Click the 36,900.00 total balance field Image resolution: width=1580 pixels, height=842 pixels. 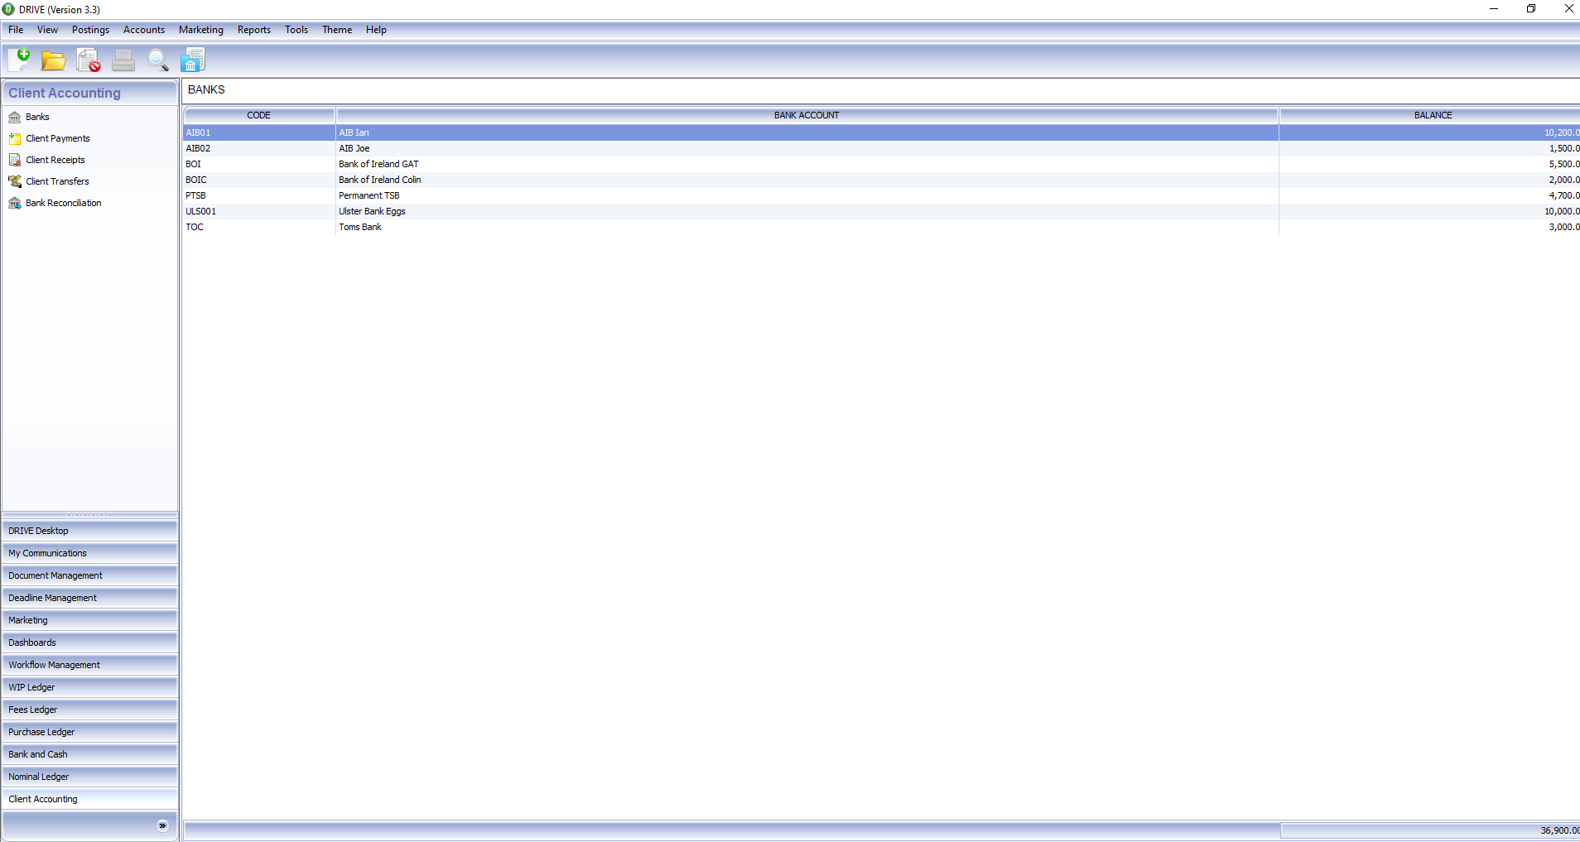[x=1430, y=830]
